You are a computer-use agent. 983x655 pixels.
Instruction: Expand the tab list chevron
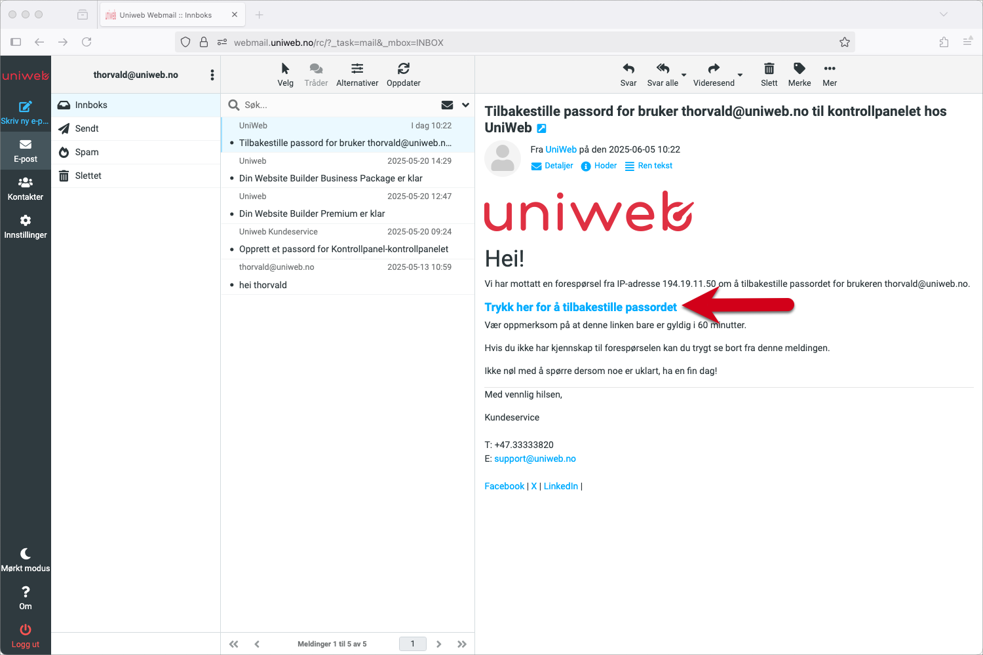tap(944, 14)
